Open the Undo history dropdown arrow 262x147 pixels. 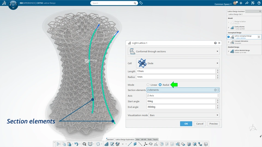[x=80, y=144]
